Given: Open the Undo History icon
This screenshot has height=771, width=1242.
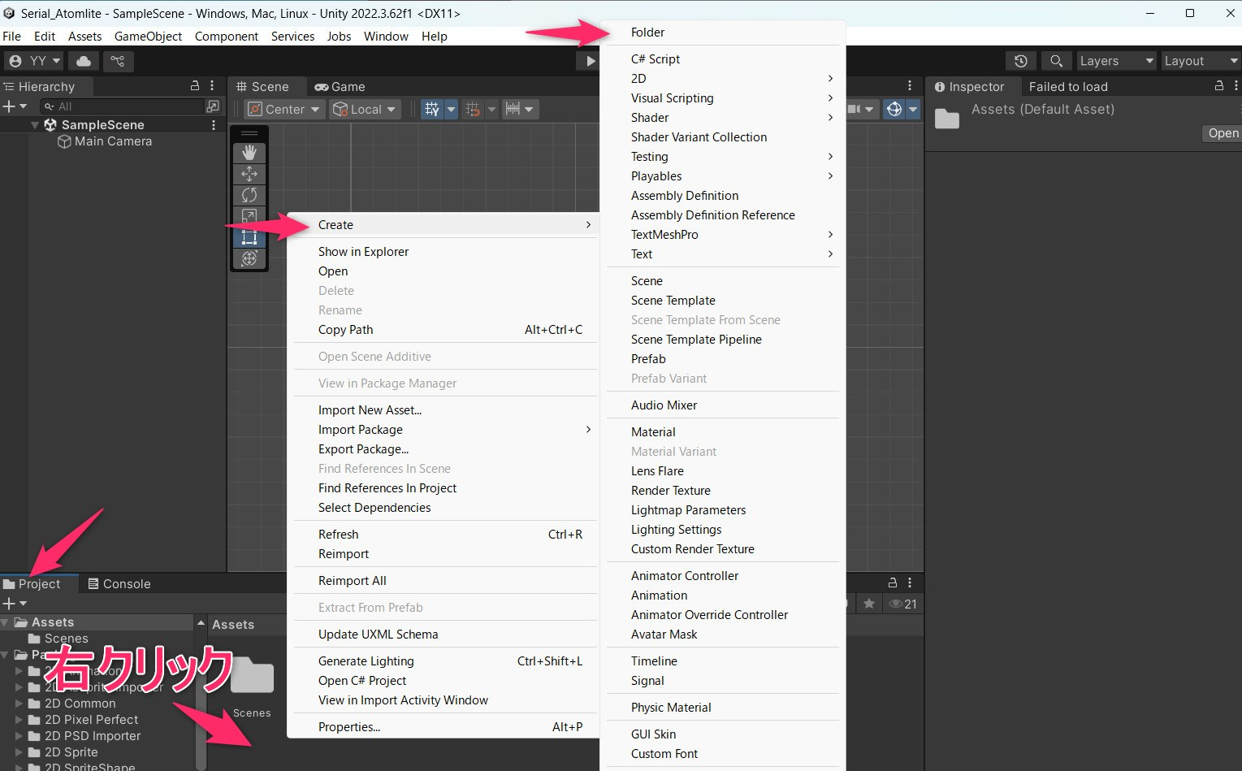Looking at the screenshot, I should click(x=1021, y=61).
